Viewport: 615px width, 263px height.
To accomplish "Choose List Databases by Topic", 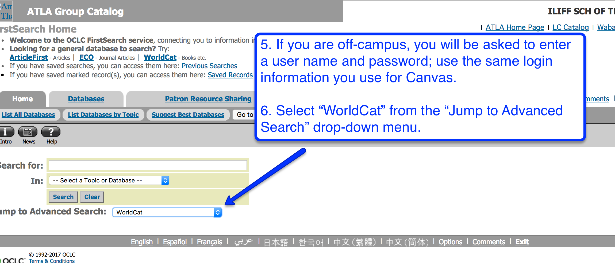I will [x=103, y=115].
